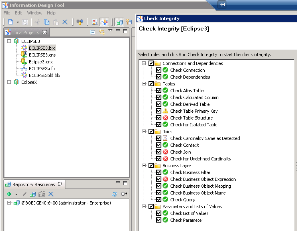The image size is (297, 231).
Task: Open the New dropdown arrow in toolbar
Action: coord(18,22)
